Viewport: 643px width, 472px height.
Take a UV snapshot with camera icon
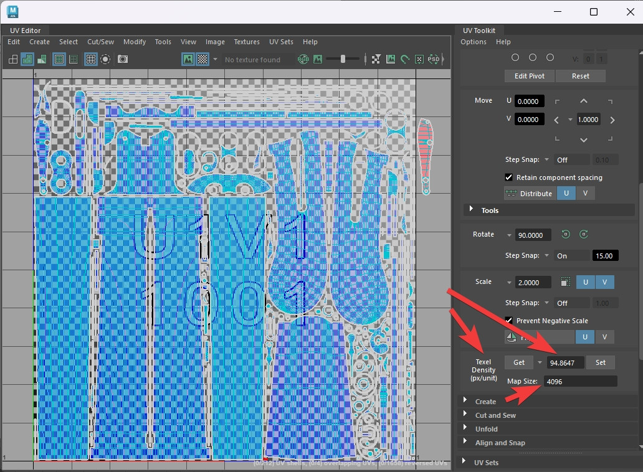[x=123, y=59]
